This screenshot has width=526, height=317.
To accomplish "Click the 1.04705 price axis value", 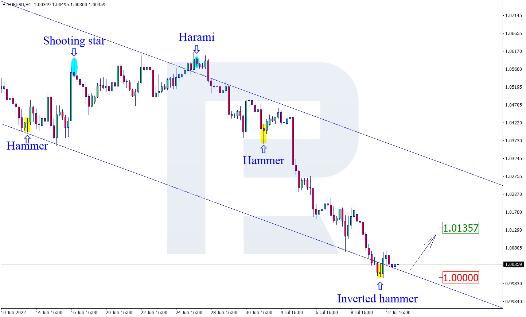I will point(513,105).
